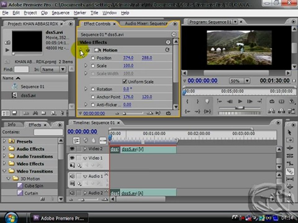Image resolution: width=298 pixels, height=223 pixels.
Task: Click Play in Program monitor
Action: tap(240, 102)
